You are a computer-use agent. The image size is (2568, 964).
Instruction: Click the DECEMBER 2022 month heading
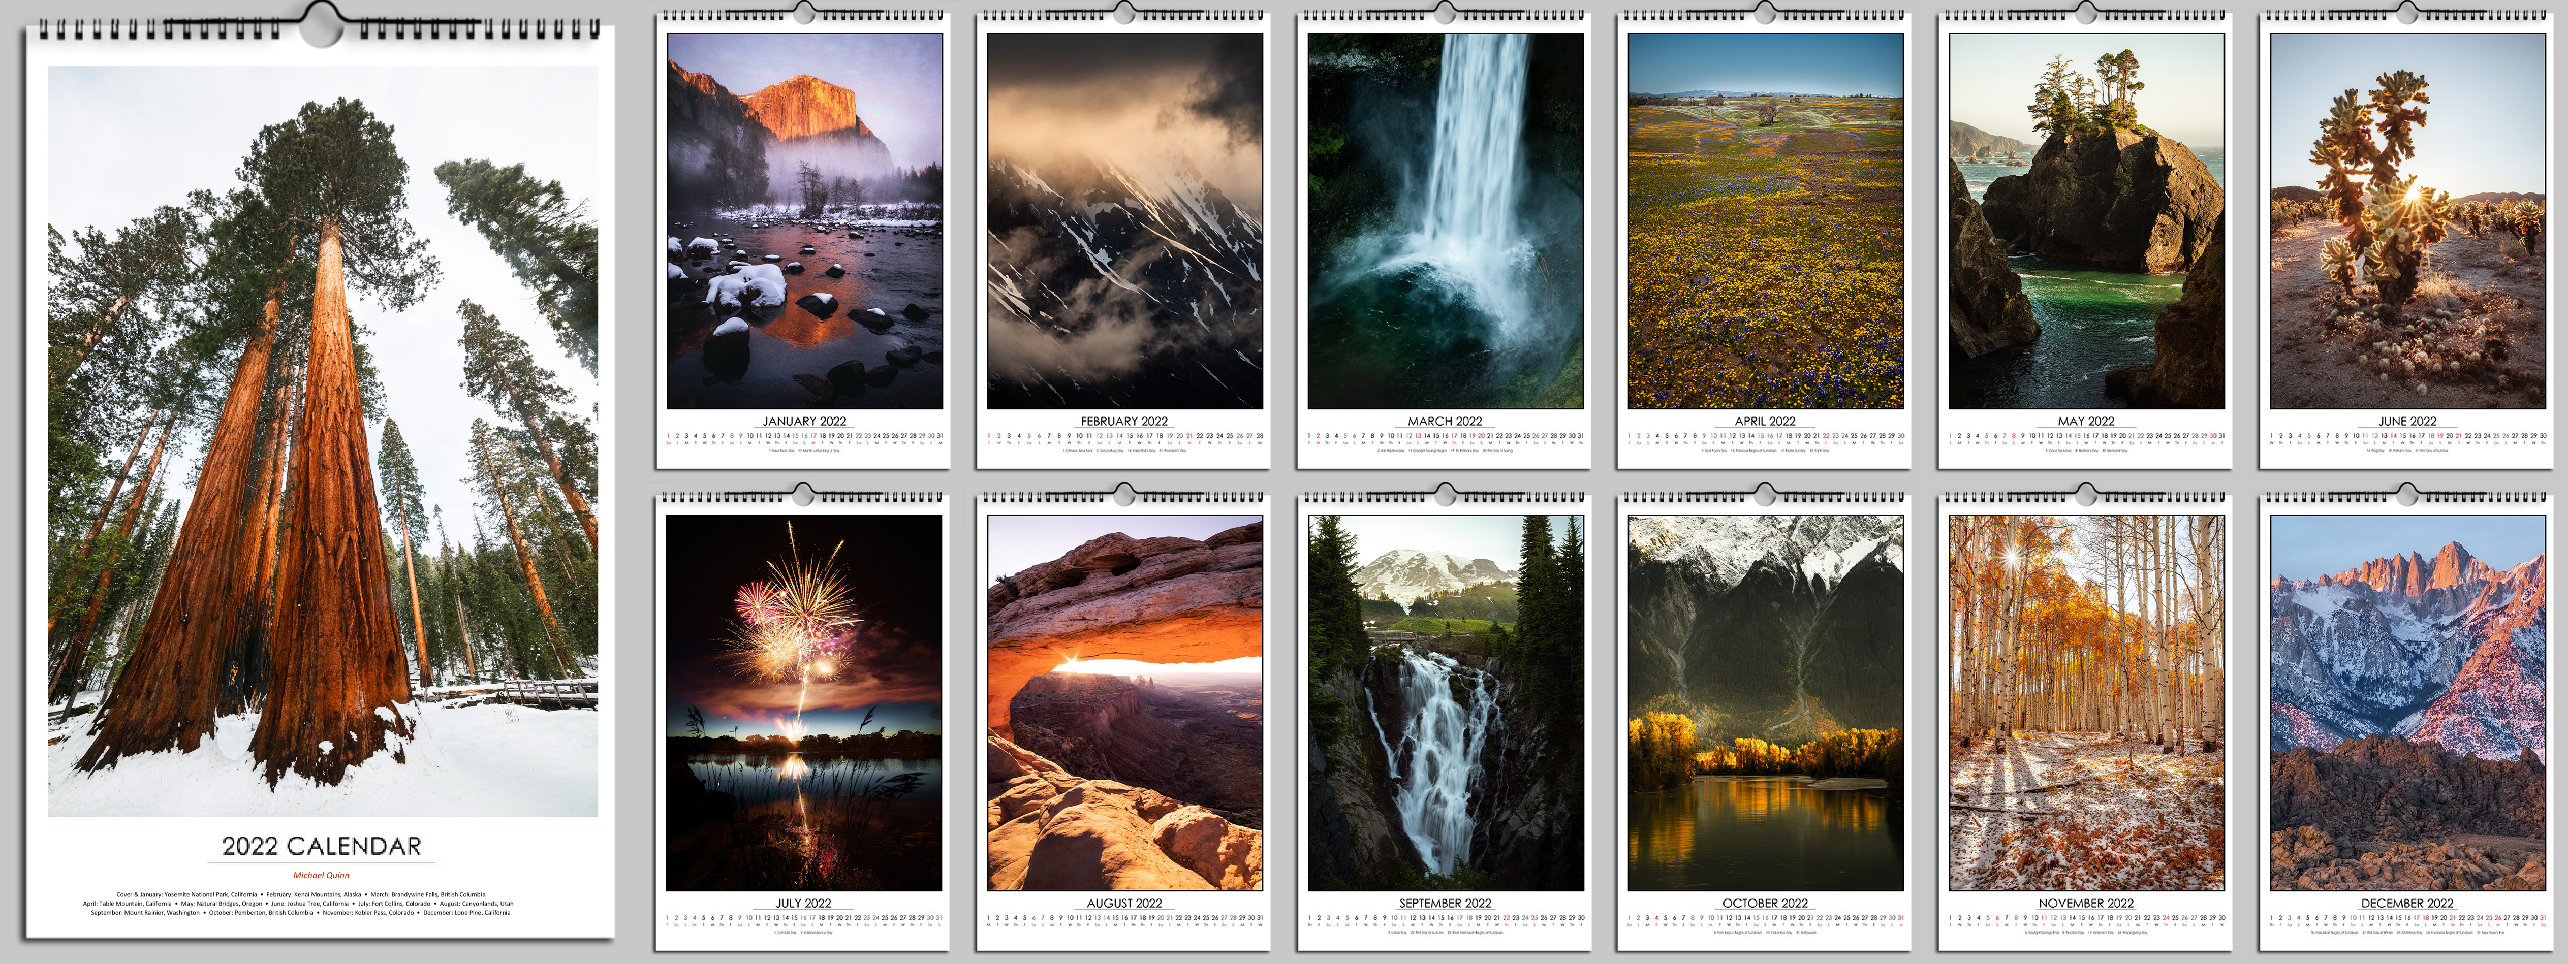[2406, 903]
